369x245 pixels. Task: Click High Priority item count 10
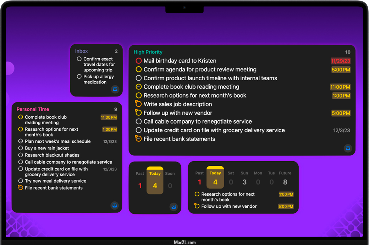348,52
